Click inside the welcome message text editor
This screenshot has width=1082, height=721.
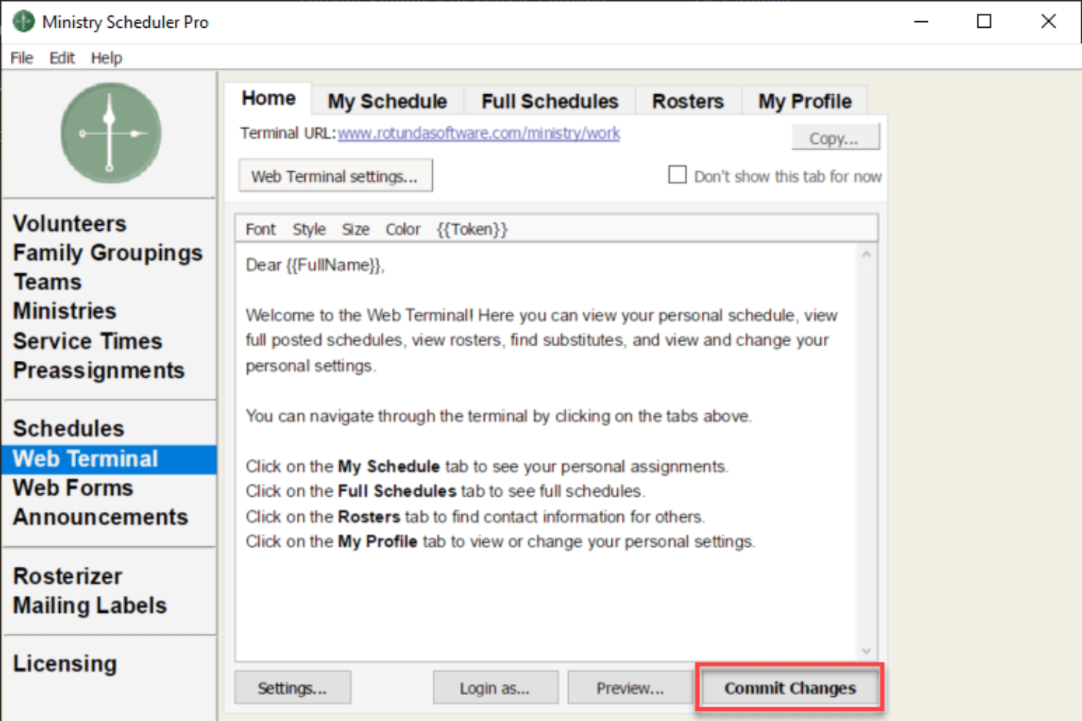(545, 451)
